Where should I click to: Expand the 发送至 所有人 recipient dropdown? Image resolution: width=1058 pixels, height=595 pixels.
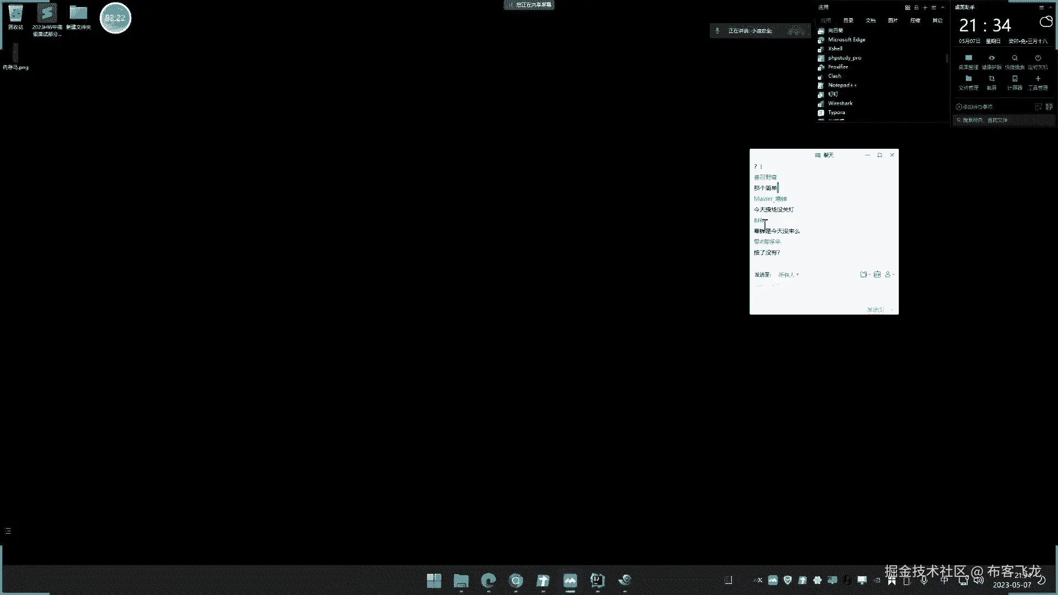coord(789,275)
